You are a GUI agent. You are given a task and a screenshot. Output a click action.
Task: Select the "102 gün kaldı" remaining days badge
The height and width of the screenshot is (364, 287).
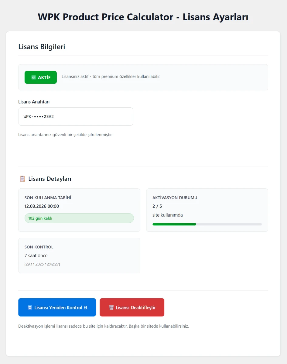click(79, 218)
